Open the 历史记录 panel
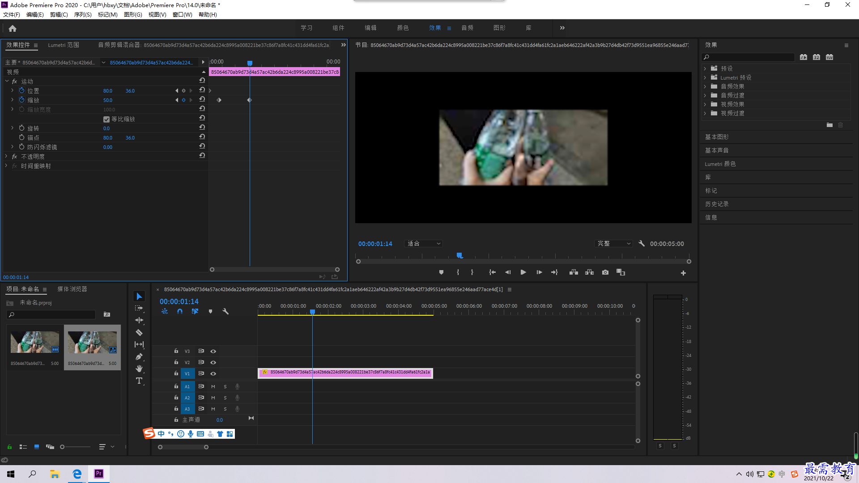The width and height of the screenshot is (859, 483). [x=717, y=204]
